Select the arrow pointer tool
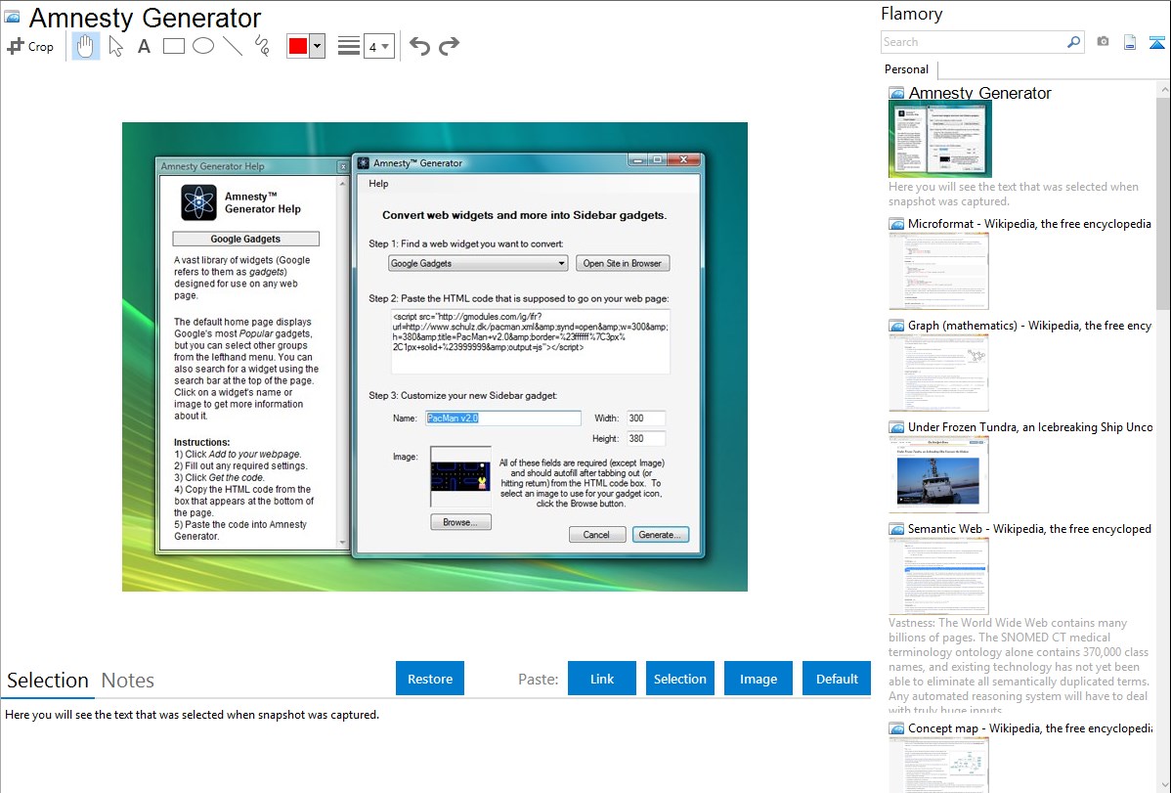The height and width of the screenshot is (793, 1171). pos(115,46)
